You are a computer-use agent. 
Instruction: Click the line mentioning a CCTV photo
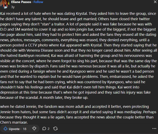78,45
